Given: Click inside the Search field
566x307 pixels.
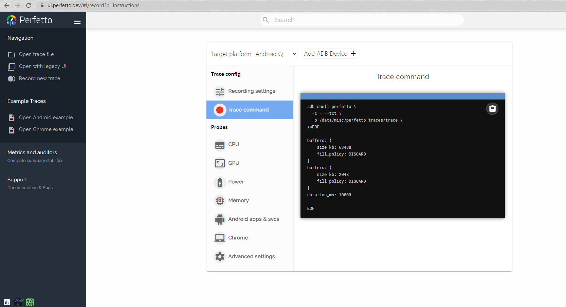Looking at the screenshot, I should (x=362, y=20).
